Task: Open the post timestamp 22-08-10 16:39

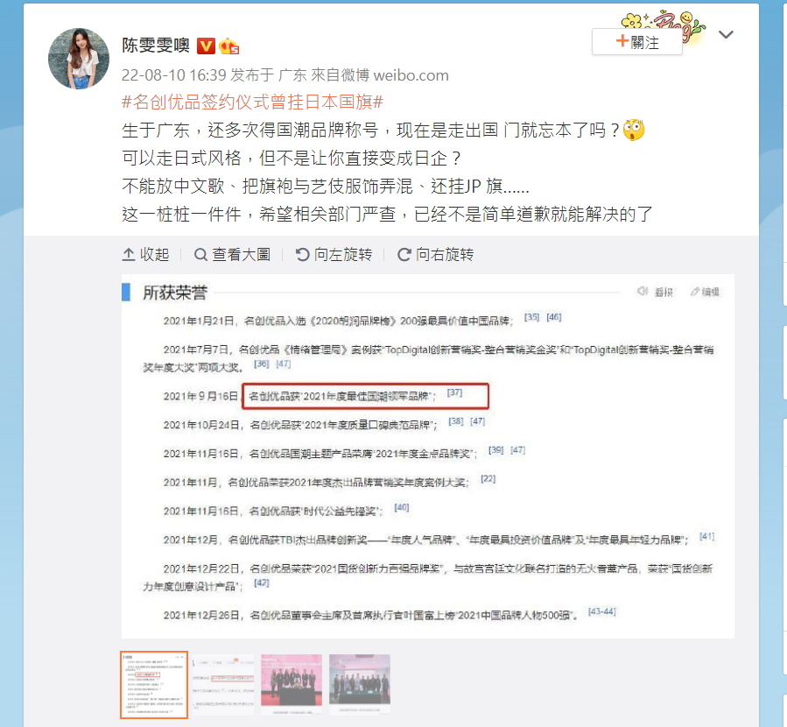Action: pyautogui.click(x=174, y=75)
